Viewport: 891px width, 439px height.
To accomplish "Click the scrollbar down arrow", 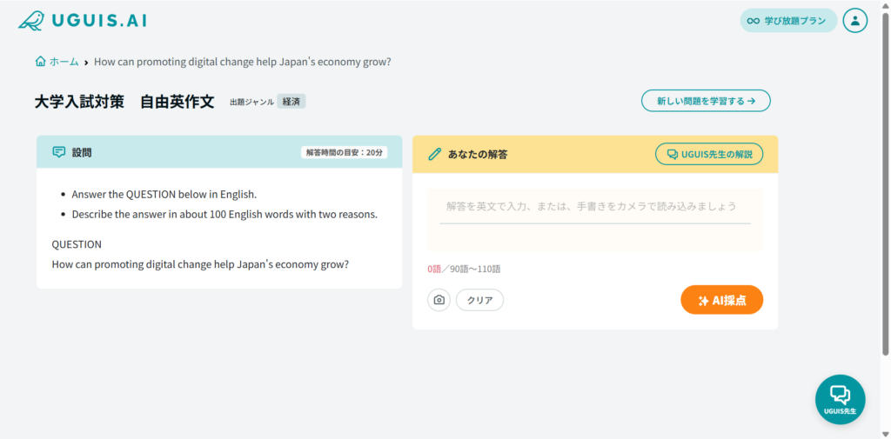I will (x=885, y=433).
